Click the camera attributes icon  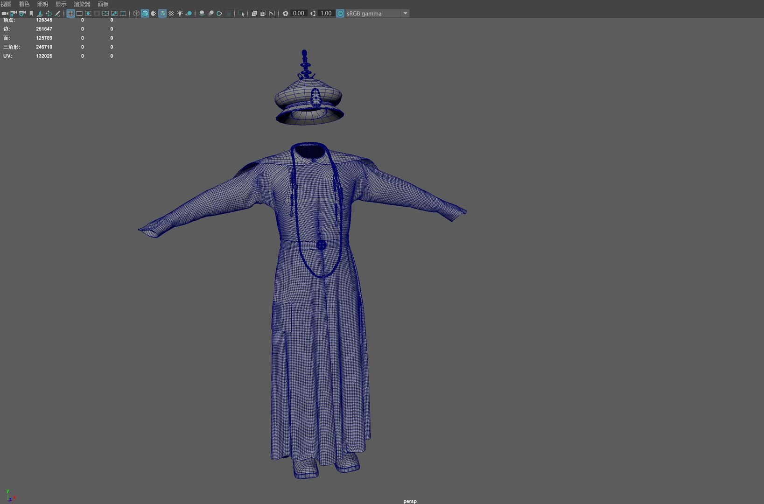click(x=22, y=14)
